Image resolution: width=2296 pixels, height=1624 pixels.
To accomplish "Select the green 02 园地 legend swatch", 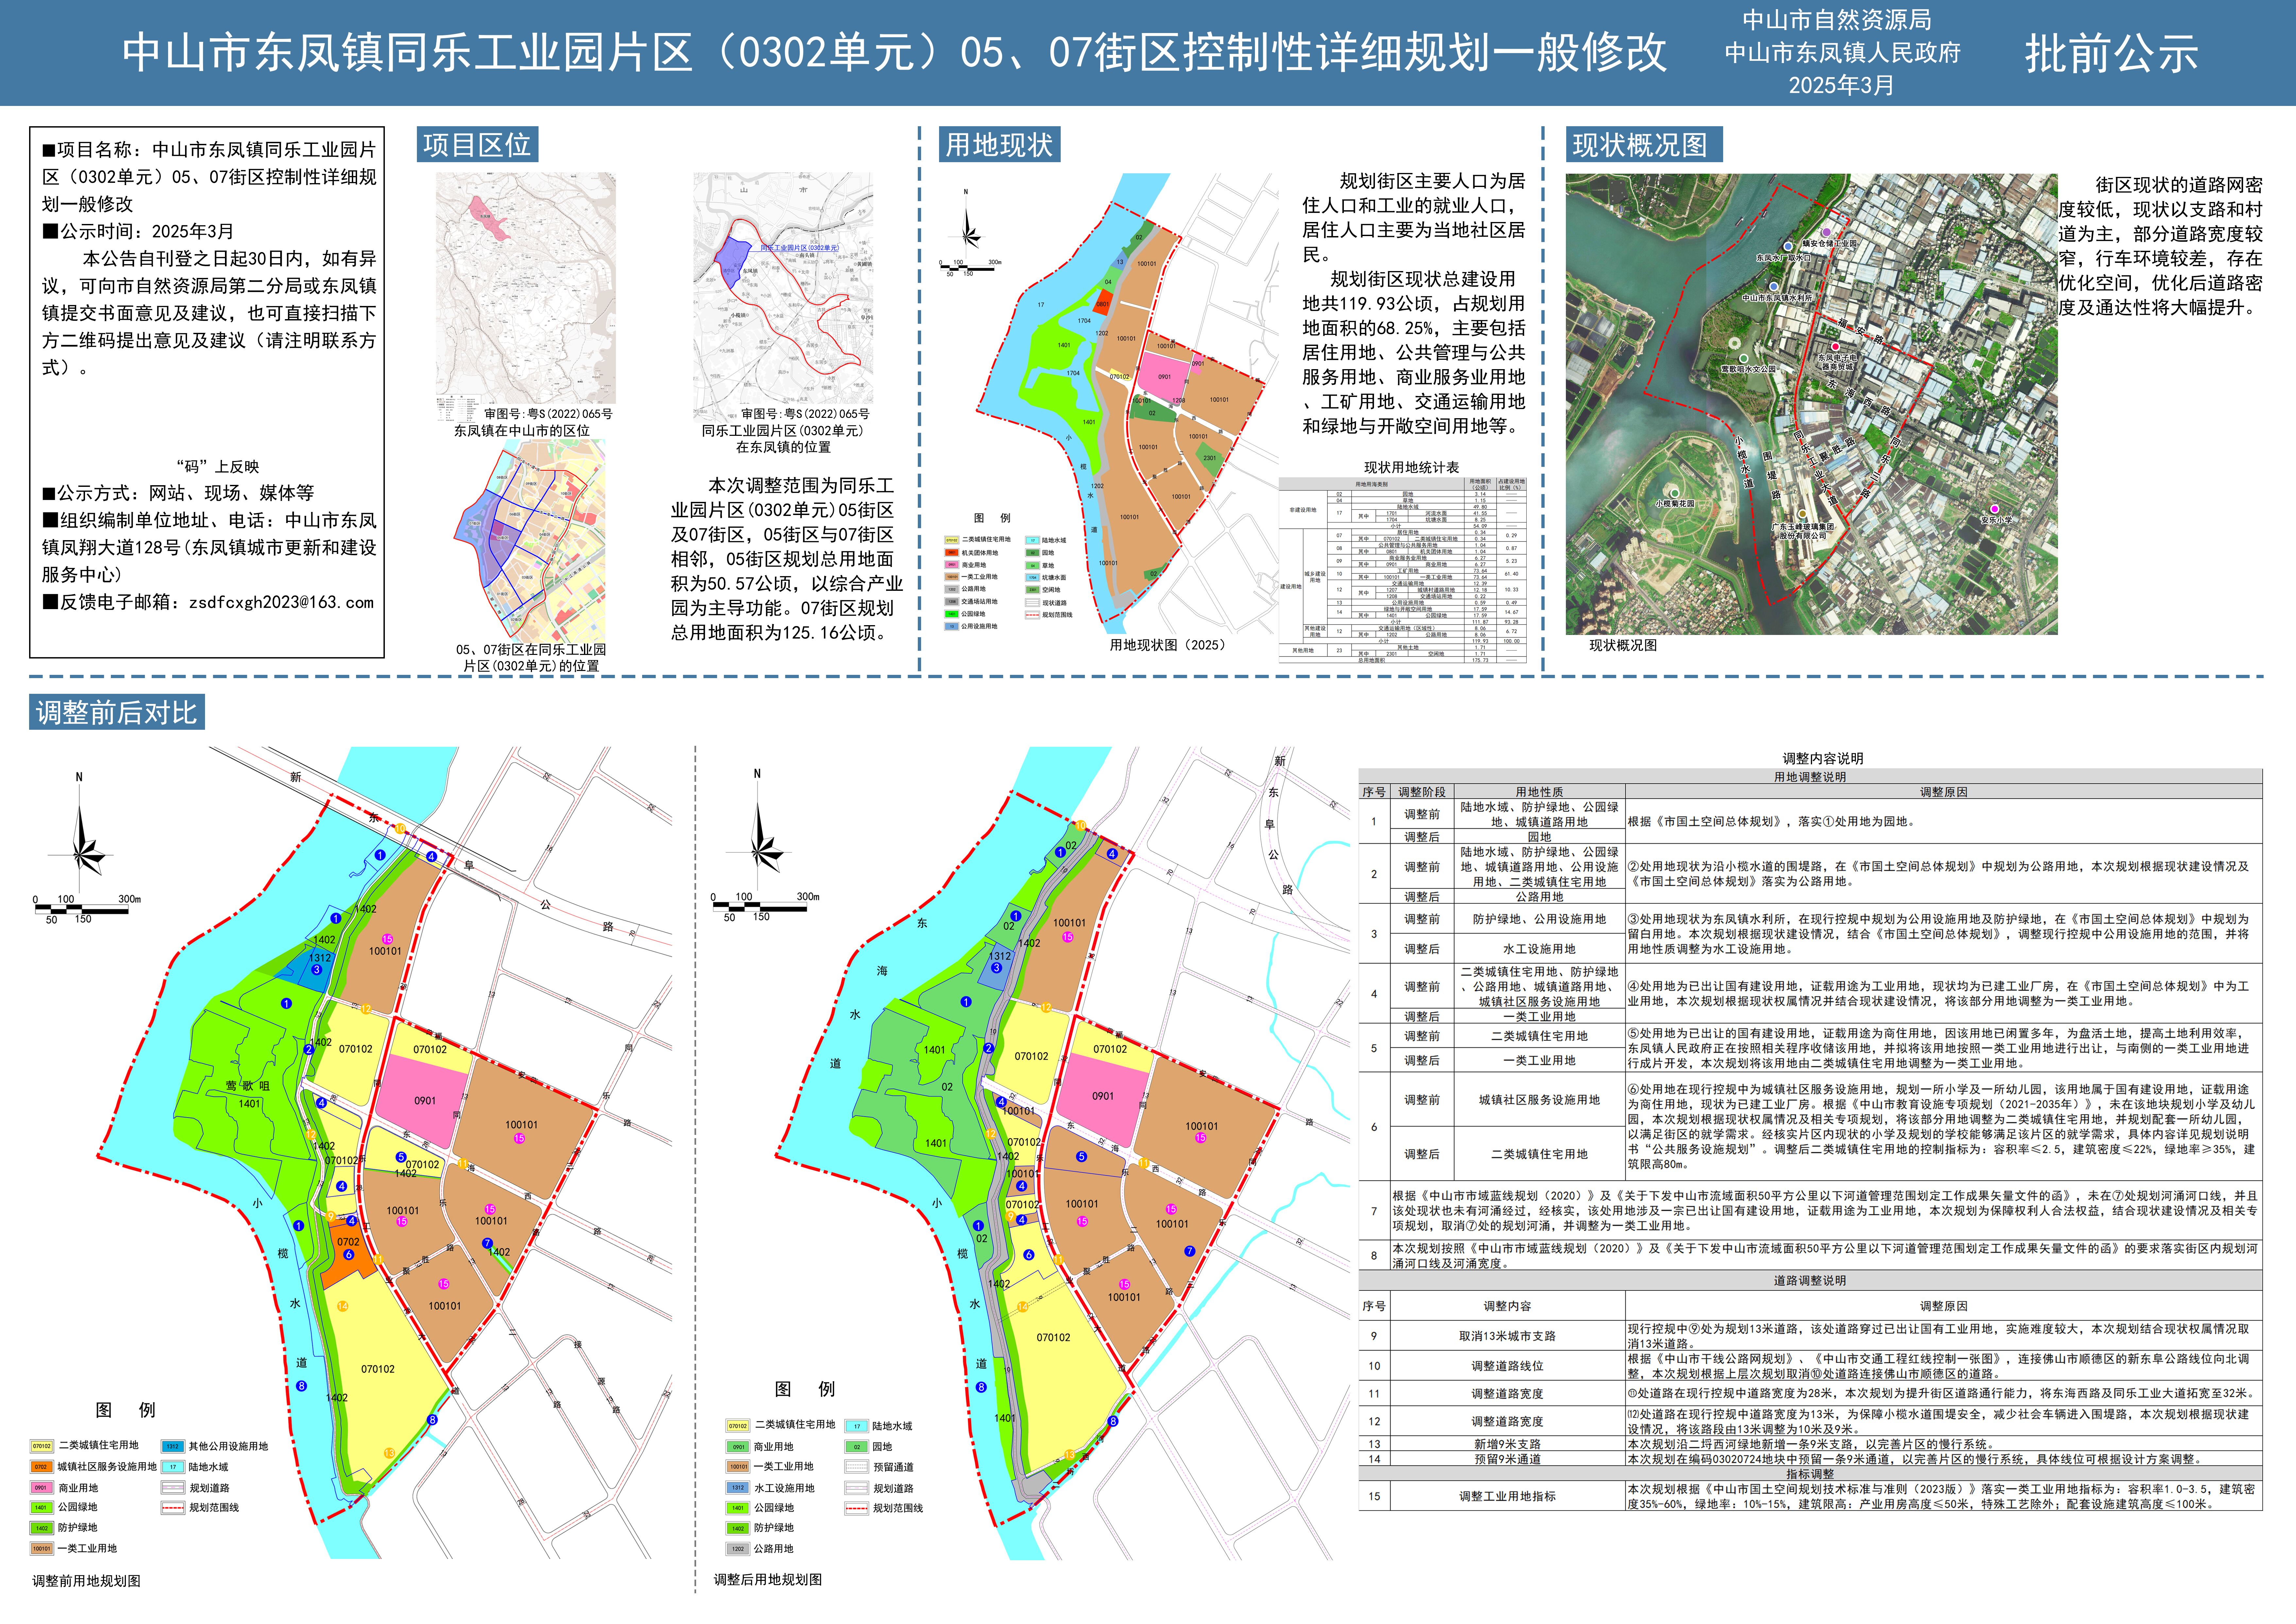I will [x=857, y=1447].
